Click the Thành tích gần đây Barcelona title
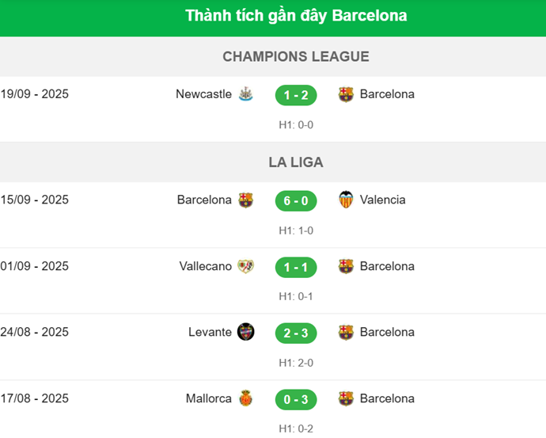 point(296,16)
